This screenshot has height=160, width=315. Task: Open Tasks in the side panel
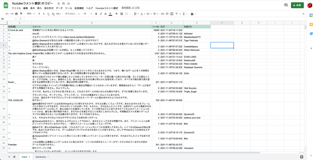(x=311, y=34)
